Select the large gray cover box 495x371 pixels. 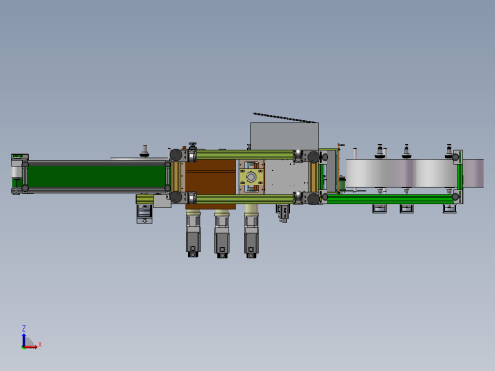[x=285, y=136]
